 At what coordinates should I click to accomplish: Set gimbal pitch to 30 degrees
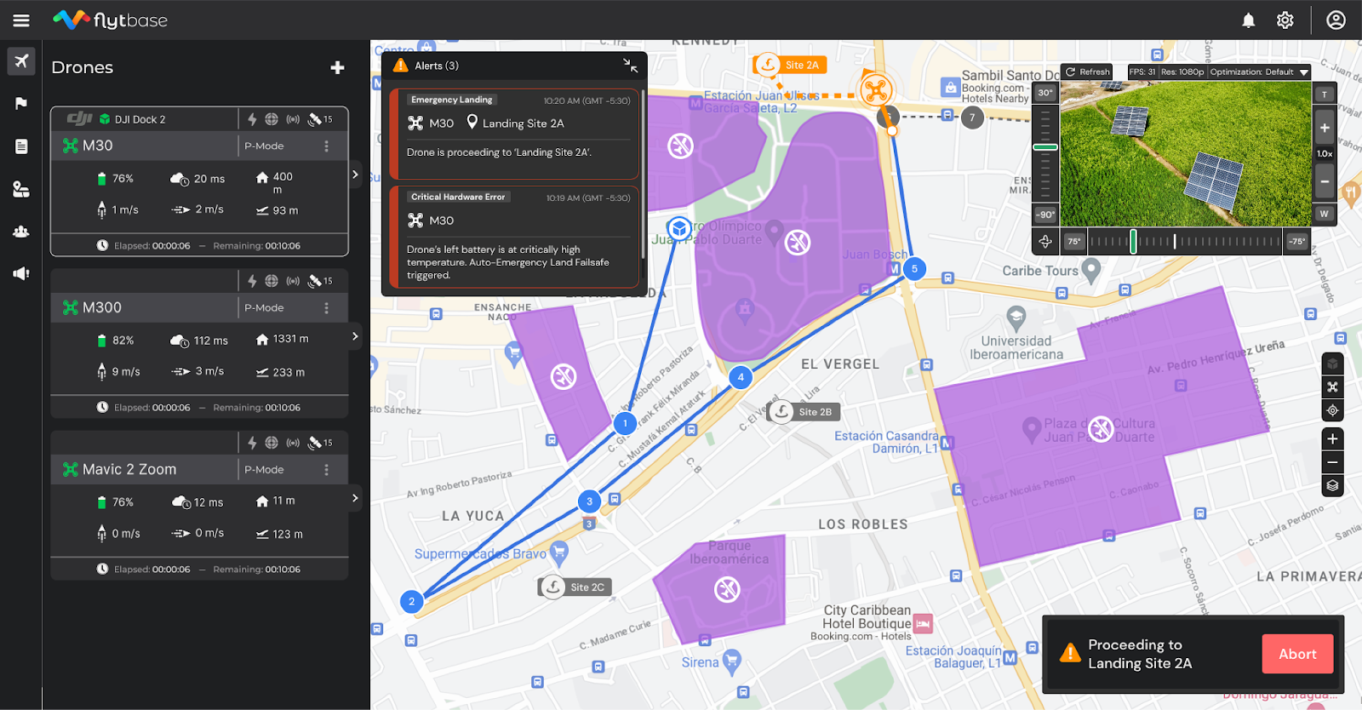tap(1045, 93)
